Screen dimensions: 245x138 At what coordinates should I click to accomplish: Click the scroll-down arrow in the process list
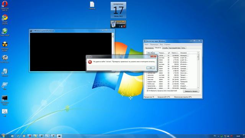tap(198, 88)
